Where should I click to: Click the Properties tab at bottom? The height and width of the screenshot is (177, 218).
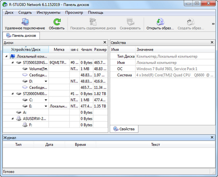124,129
